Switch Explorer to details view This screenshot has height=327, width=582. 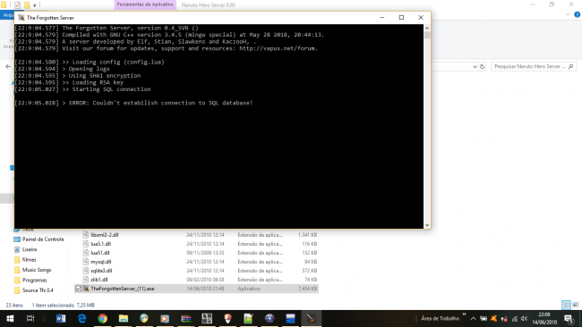pos(567,305)
